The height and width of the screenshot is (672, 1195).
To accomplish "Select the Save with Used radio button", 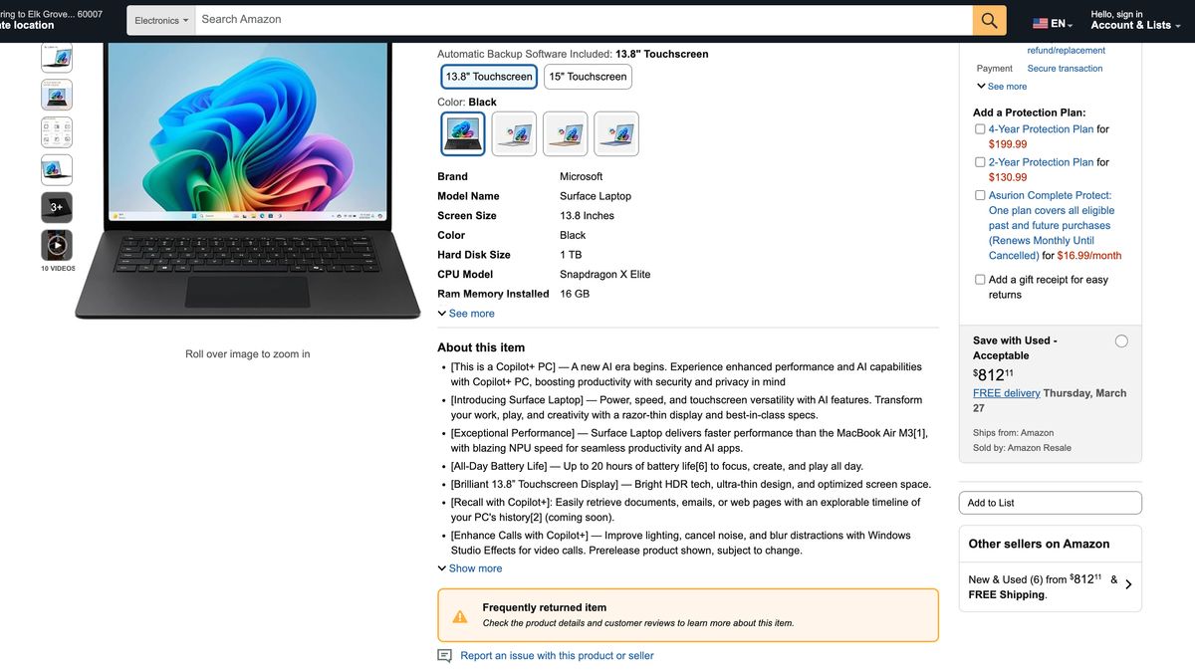I will click(x=1121, y=341).
